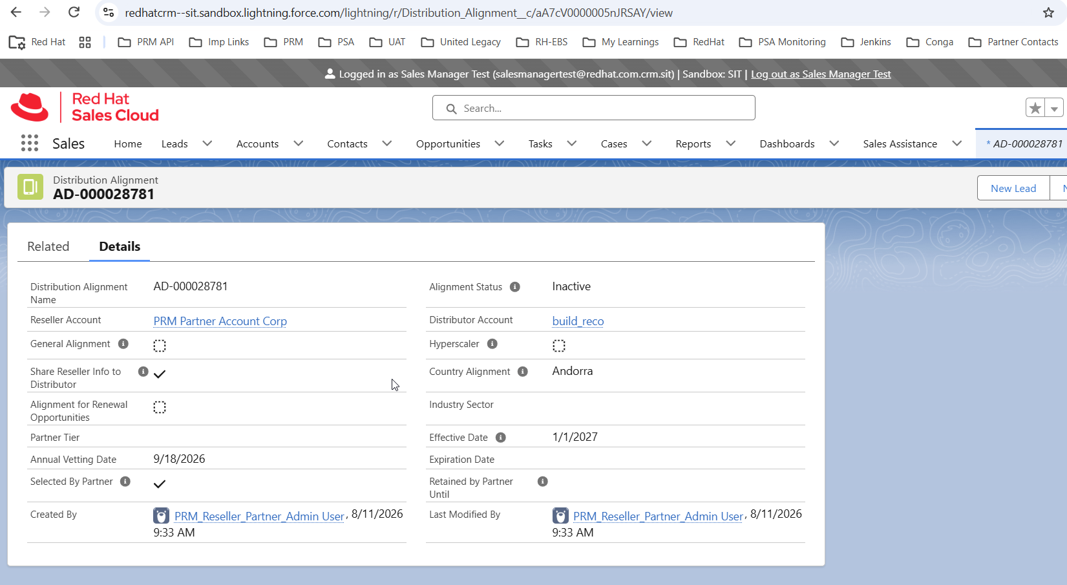Screen dimensions: 1067x585
Task: Open PRM_Reseller_Partner_Admin User in Last Modified By
Action: pyautogui.click(x=658, y=516)
